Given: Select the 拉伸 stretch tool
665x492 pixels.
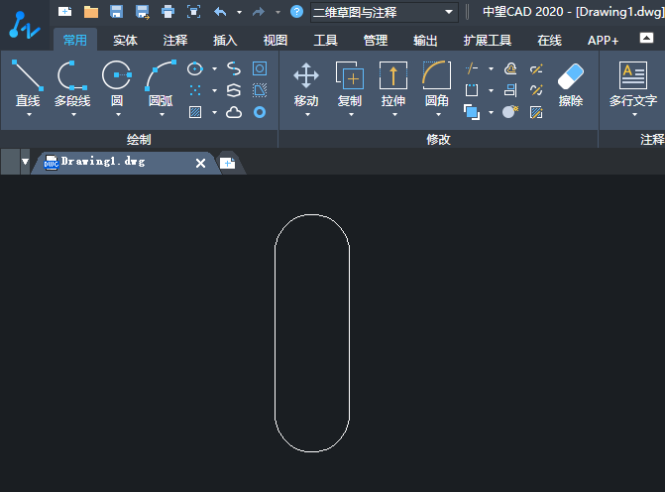Looking at the screenshot, I should (393, 84).
